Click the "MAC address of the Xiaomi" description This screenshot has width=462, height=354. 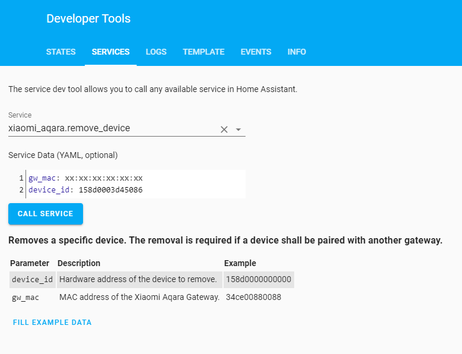pyautogui.click(x=139, y=297)
